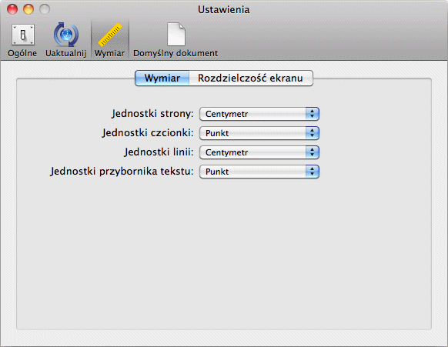Click the Domyślny dokument toolbar label

coord(176,53)
